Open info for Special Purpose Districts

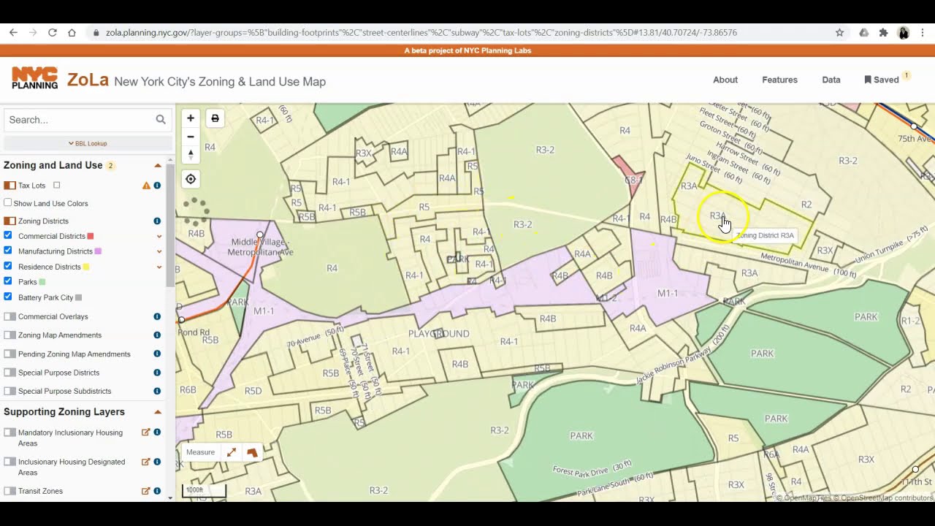(157, 373)
